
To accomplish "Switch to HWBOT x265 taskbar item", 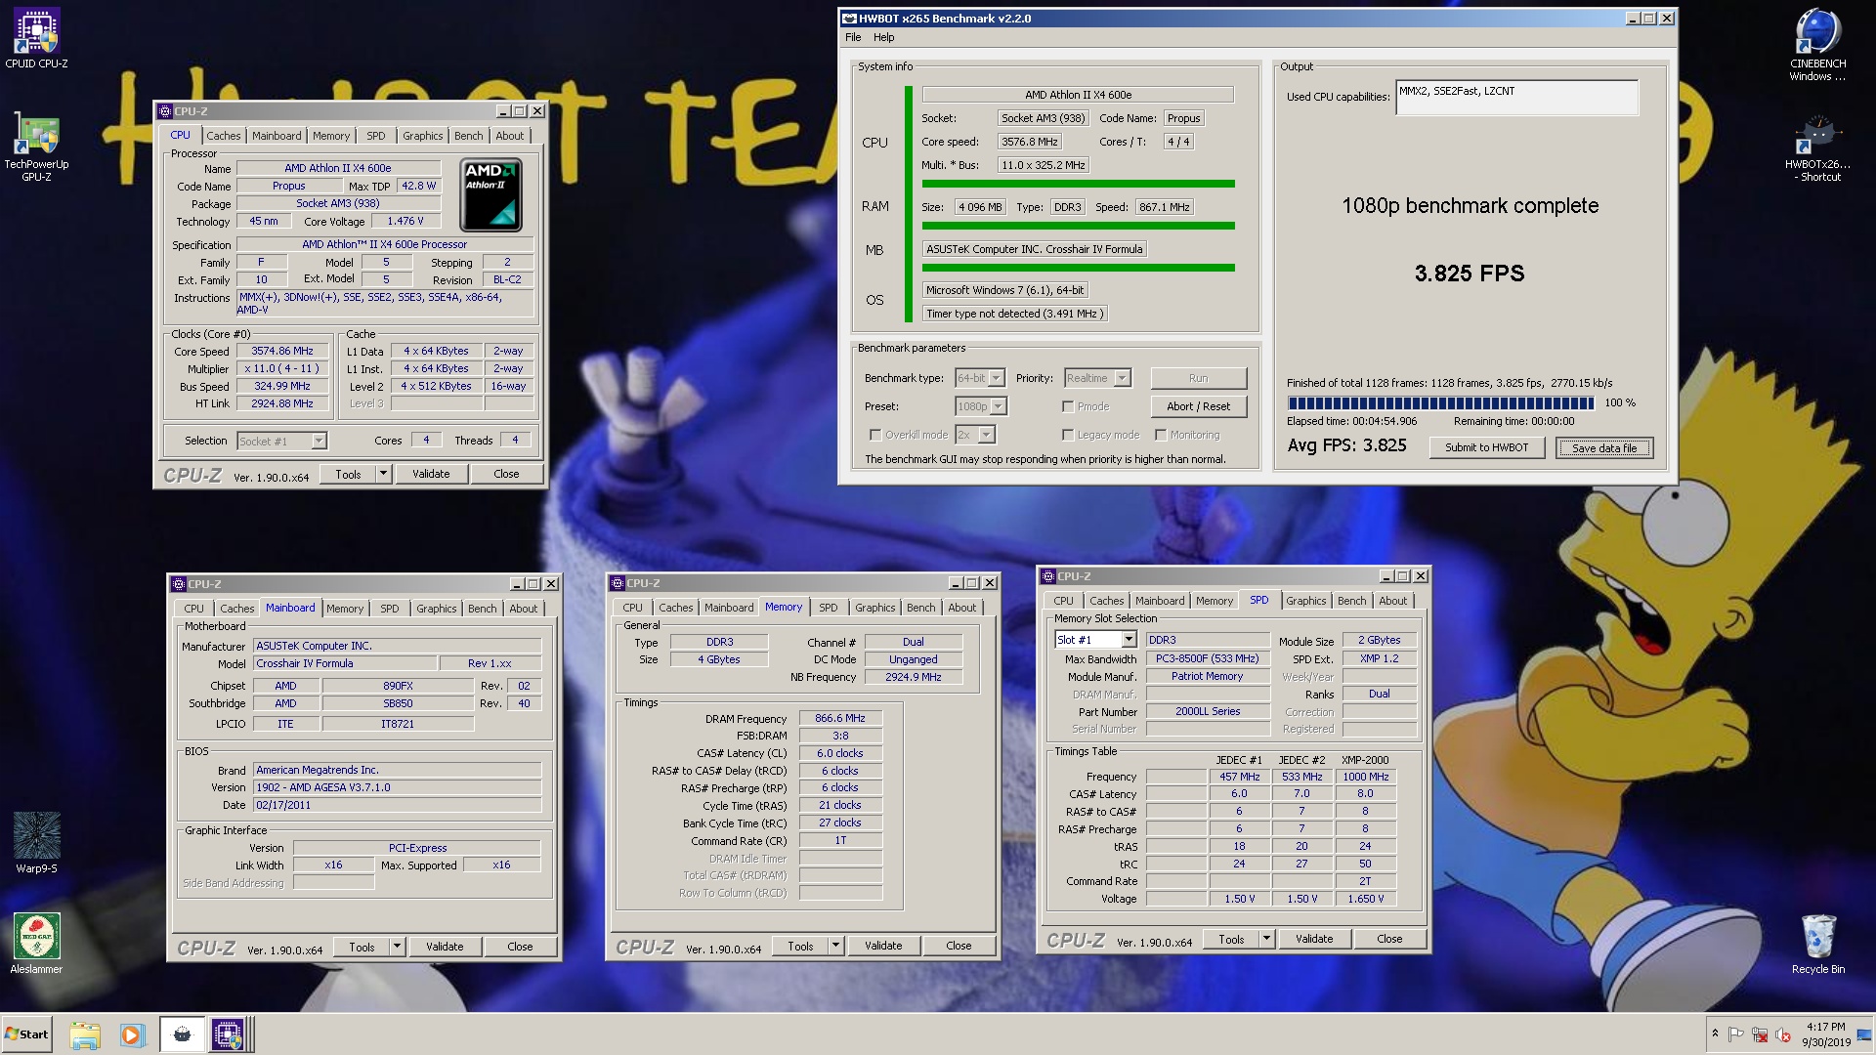I will [182, 1034].
